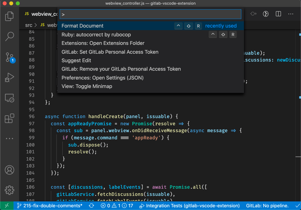Run the View: Toggle Minimap command
Viewport: 301px width, 210px height.
click(x=87, y=86)
